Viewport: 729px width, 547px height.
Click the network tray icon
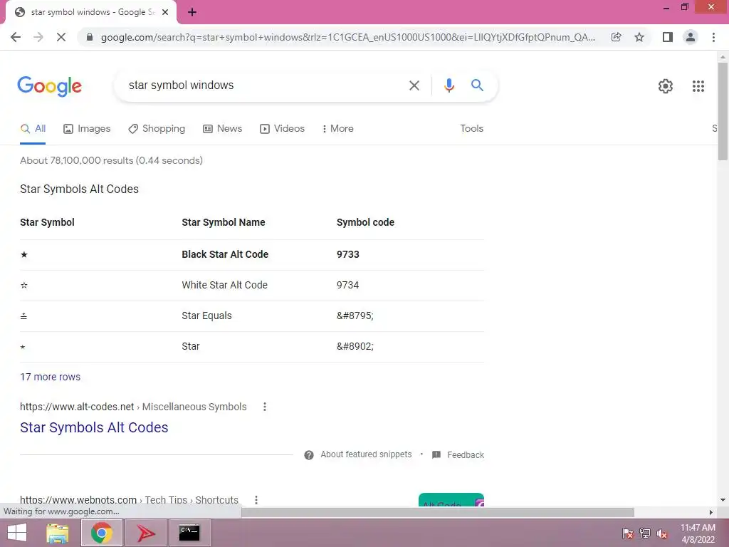click(645, 533)
